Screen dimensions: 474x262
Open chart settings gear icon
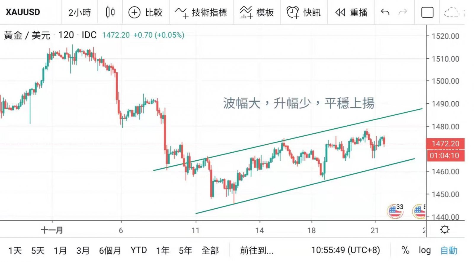pyautogui.click(x=445, y=230)
